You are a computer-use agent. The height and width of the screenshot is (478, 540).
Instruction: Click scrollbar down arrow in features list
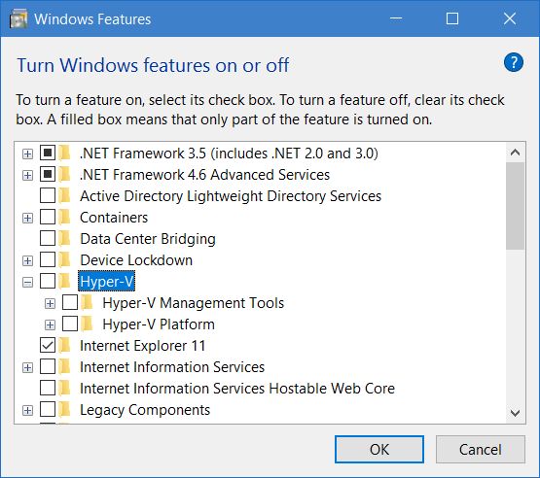516,412
